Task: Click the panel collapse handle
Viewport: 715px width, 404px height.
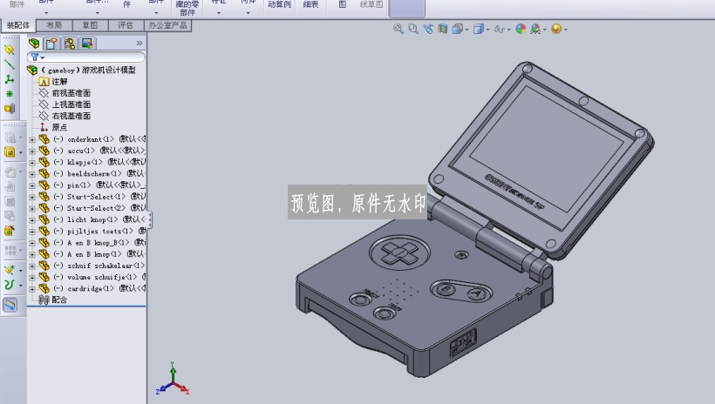Action: [x=150, y=220]
